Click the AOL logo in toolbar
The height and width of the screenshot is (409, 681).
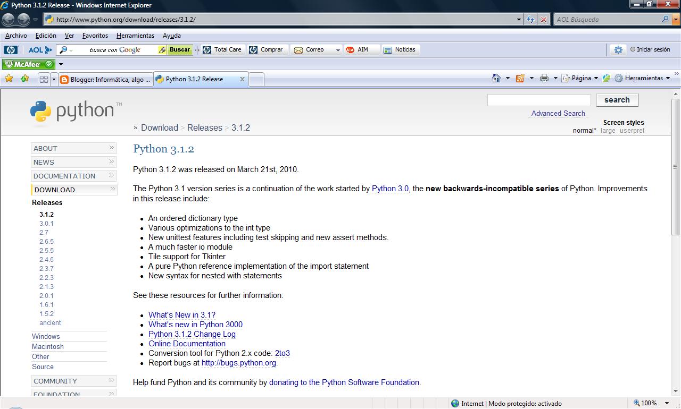coord(40,50)
